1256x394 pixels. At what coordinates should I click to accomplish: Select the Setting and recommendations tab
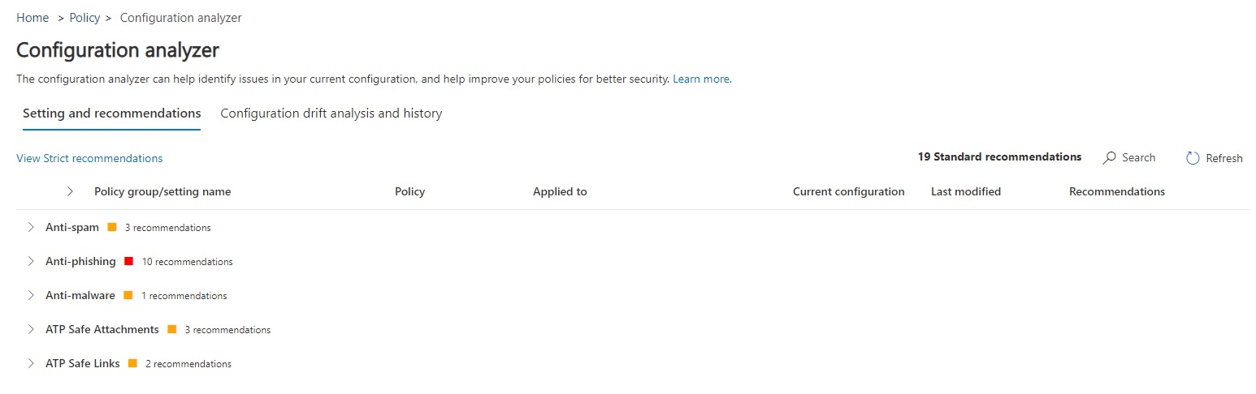111,113
